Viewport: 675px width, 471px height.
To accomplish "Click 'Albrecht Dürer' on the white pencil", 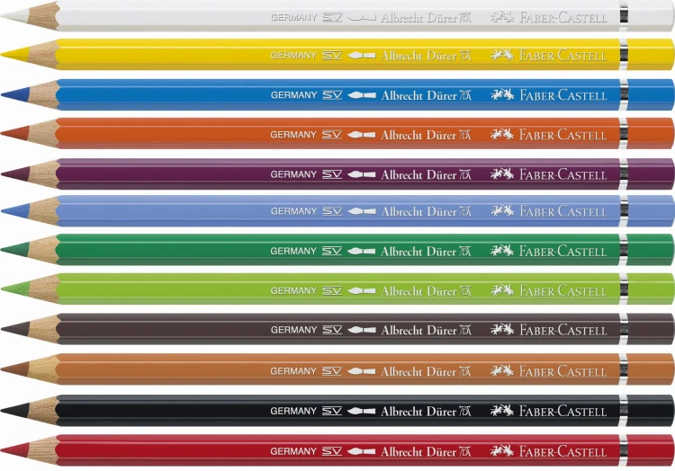I will coord(418,18).
